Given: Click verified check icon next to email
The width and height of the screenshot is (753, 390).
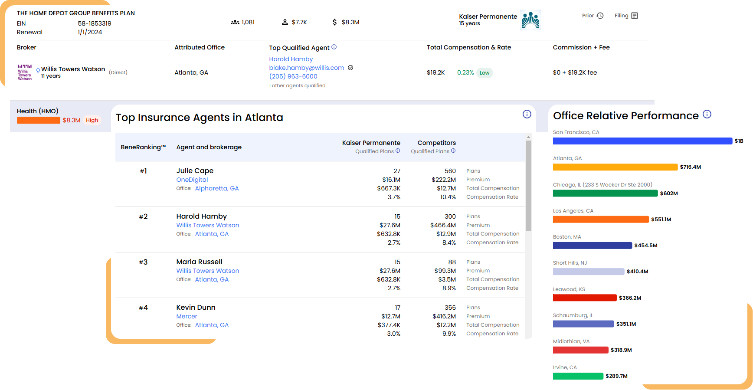Looking at the screenshot, I should [x=350, y=68].
